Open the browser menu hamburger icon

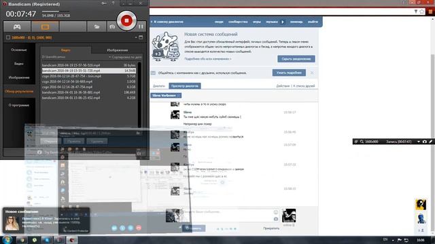[430, 12]
